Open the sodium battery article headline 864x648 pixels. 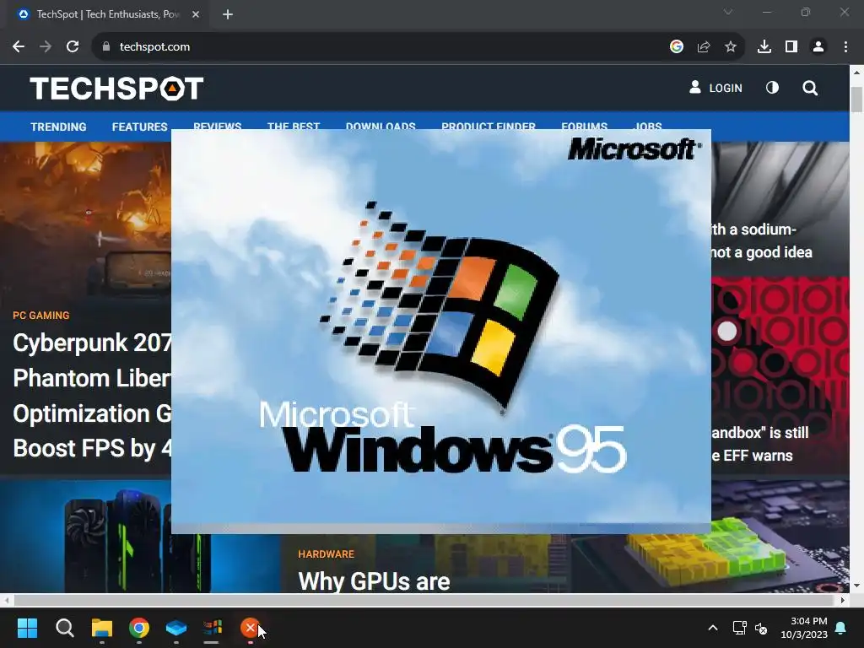click(762, 240)
